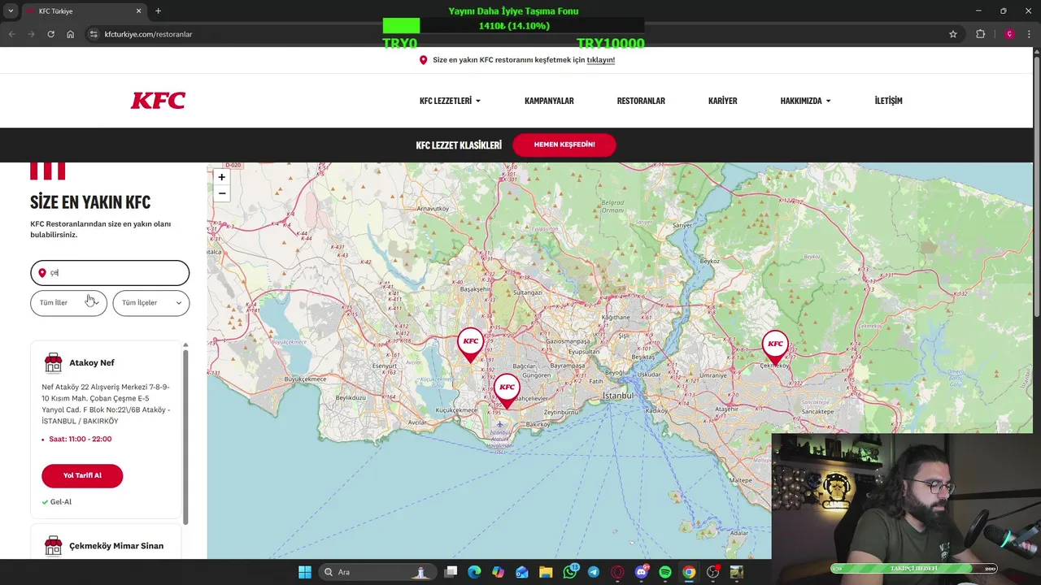Open WhatsApp from taskbar

(x=570, y=572)
